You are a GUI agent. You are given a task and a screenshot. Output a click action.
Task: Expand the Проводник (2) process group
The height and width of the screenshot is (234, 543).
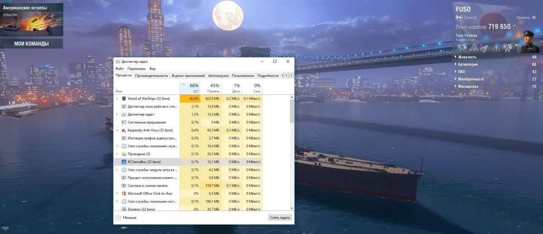pos(117,154)
